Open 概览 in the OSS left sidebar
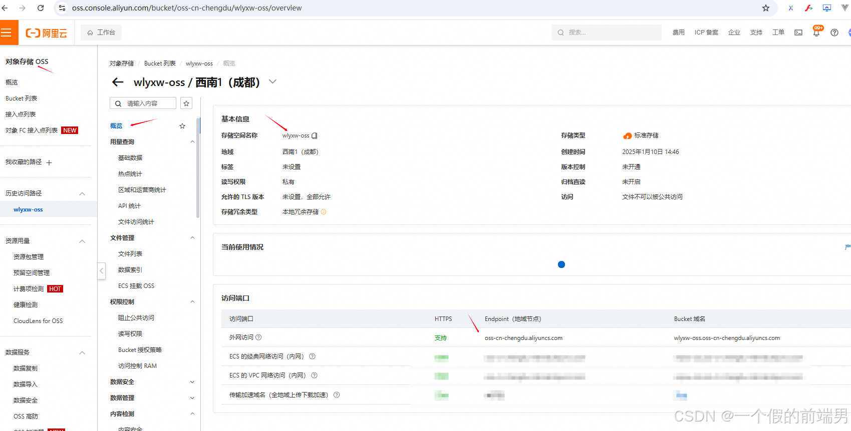This screenshot has height=431, width=851. (12, 82)
